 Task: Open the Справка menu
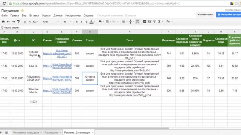pos(88,16)
